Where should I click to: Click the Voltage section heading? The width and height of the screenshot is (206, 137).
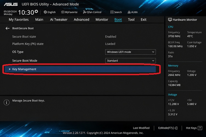tap(172, 95)
